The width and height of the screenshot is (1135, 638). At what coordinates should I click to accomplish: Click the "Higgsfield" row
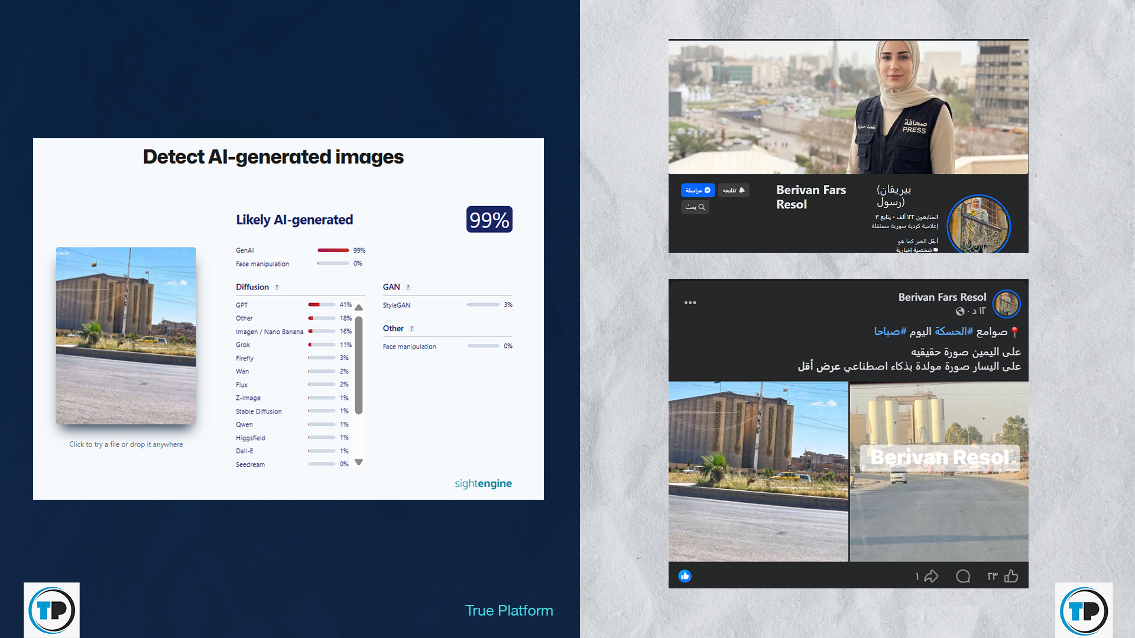coord(293,438)
